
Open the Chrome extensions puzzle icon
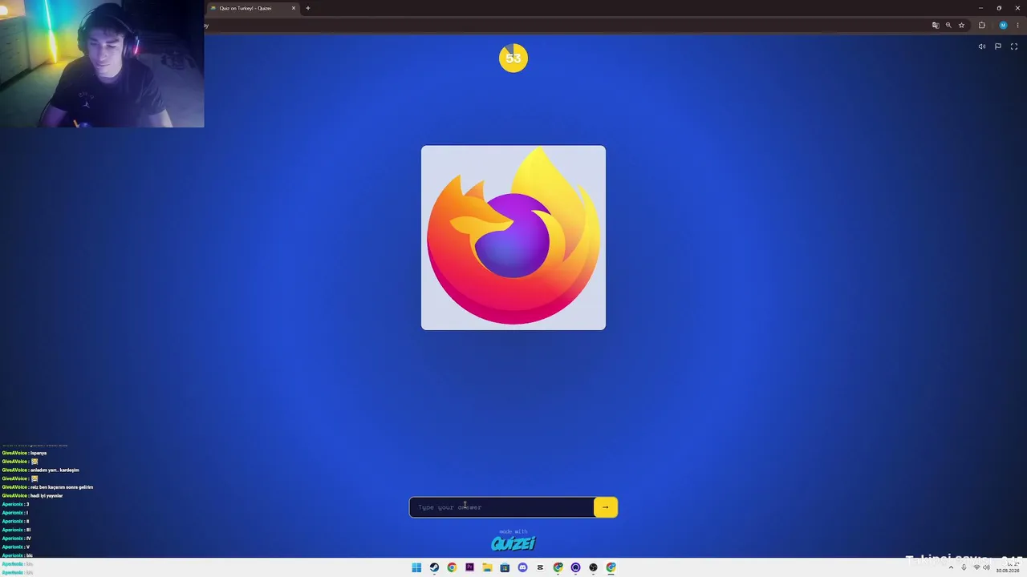[982, 26]
